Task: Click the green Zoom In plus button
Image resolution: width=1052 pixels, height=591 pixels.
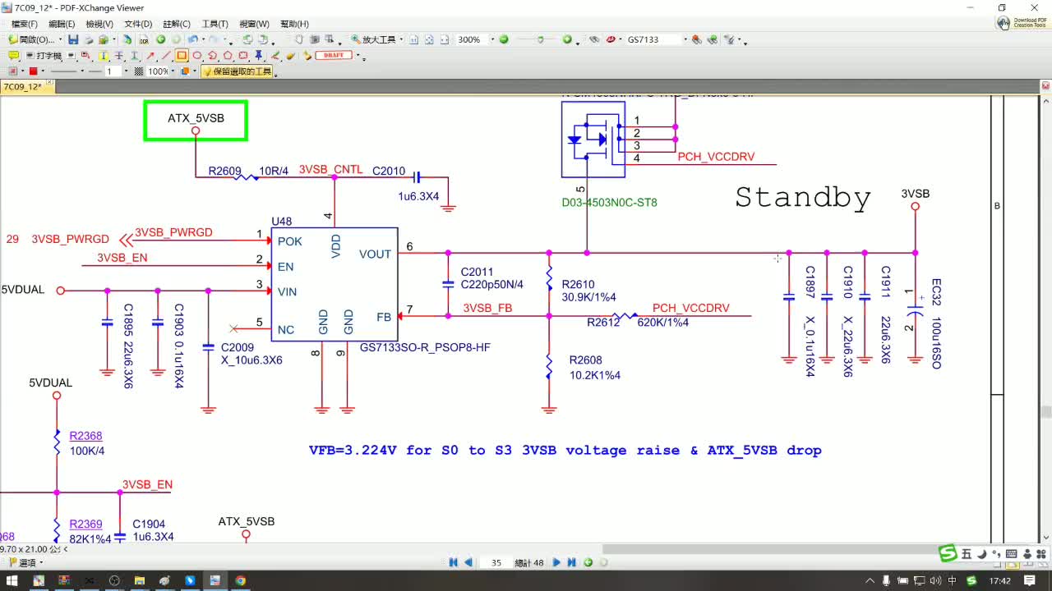Action: click(x=567, y=39)
